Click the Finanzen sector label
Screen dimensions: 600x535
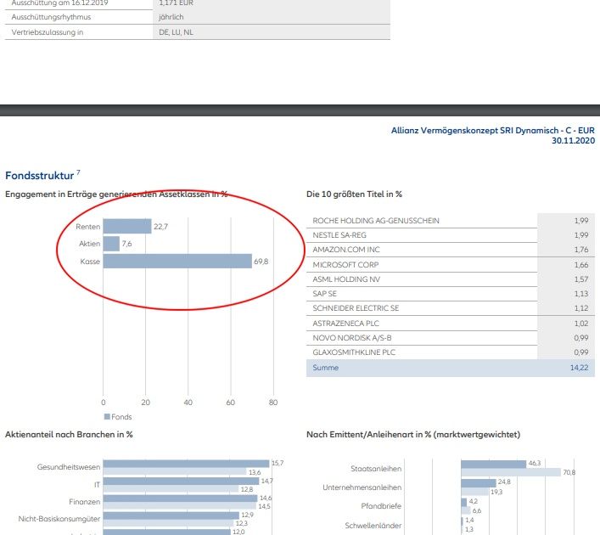point(85,502)
